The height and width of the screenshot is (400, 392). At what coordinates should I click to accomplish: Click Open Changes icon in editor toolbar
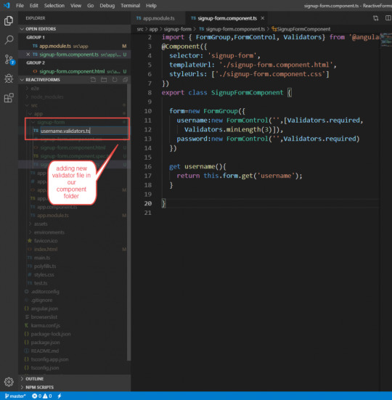(x=376, y=18)
